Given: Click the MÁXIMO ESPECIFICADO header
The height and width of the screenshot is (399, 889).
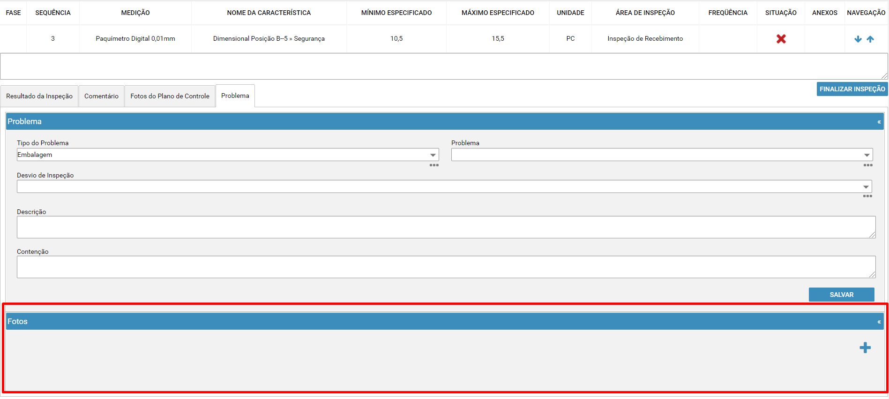Looking at the screenshot, I should point(498,13).
